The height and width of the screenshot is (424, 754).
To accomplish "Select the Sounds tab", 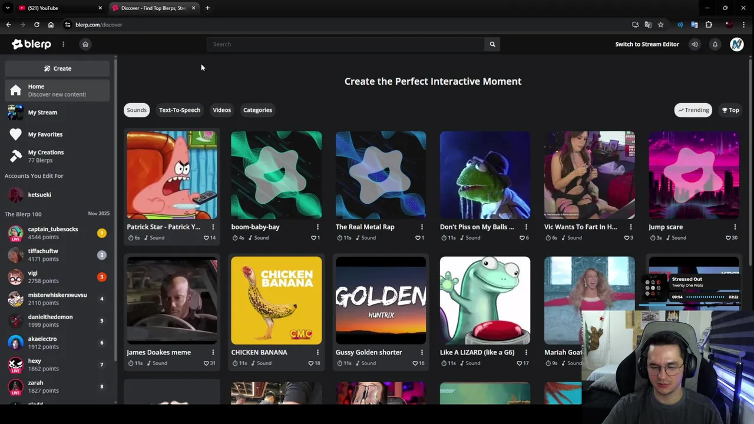I will [137, 110].
